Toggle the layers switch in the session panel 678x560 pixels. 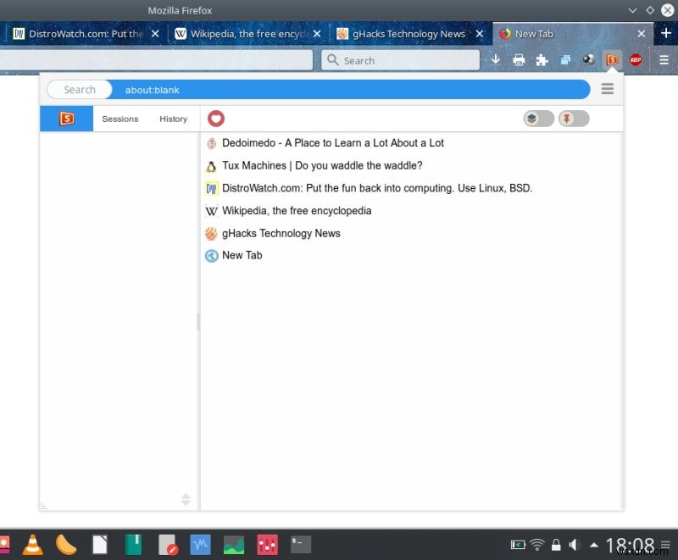click(537, 119)
